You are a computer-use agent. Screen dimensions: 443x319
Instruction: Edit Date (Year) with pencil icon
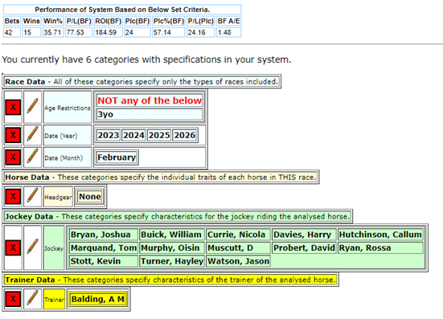pyautogui.click(x=32, y=135)
